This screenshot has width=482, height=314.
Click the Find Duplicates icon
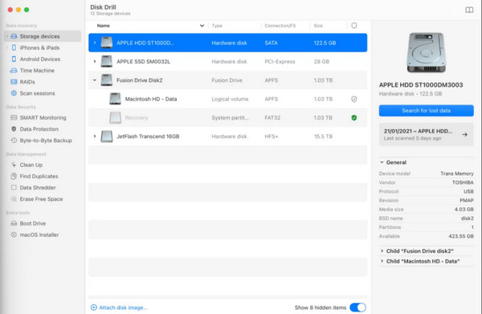(x=14, y=176)
